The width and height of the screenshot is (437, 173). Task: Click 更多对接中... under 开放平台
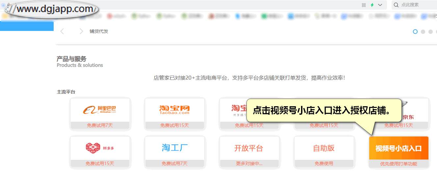point(249,163)
